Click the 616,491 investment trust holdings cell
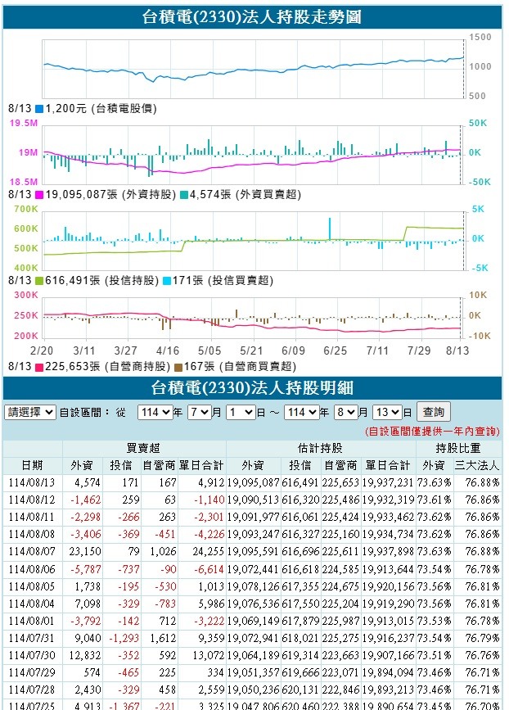 pos(301,482)
